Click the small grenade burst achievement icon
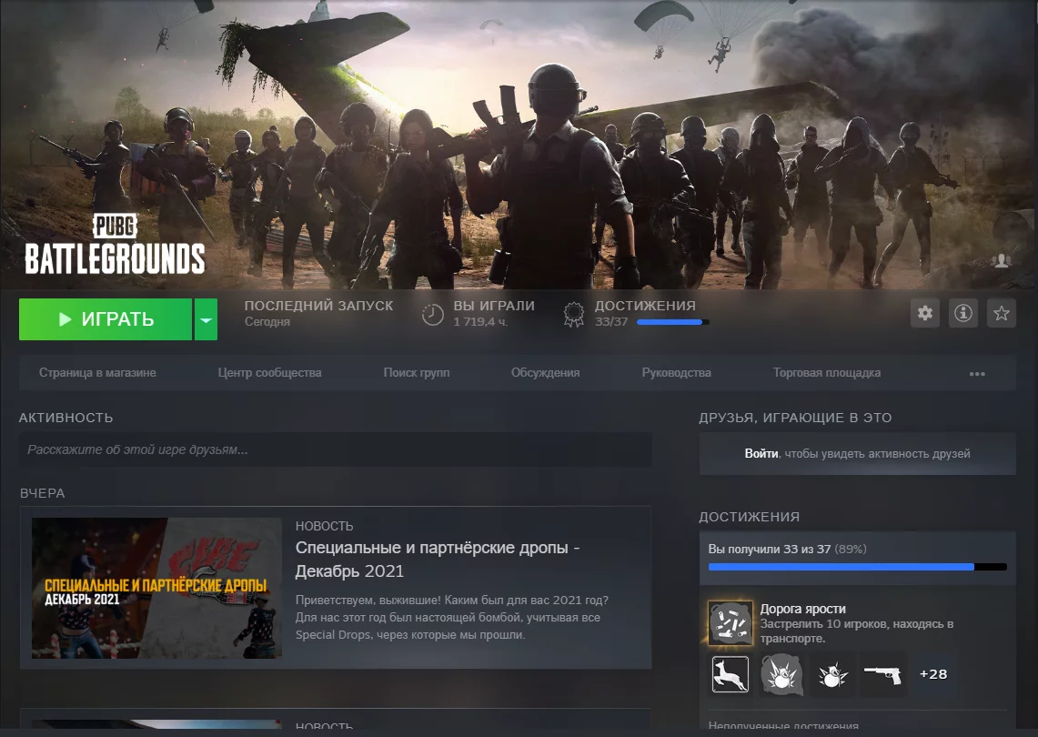Screen dimensions: 1038x737 click(832, 675)
